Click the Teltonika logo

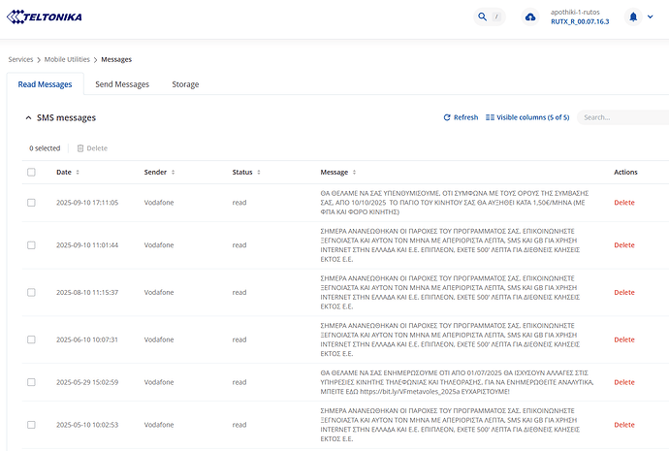[x=45, y=16]
